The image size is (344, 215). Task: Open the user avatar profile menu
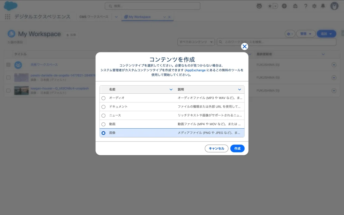[x=334, y=6]
